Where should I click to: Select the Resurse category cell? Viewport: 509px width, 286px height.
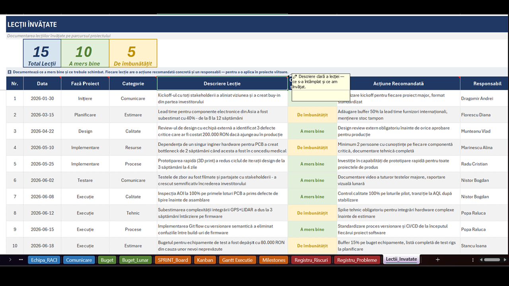(133, 147)
